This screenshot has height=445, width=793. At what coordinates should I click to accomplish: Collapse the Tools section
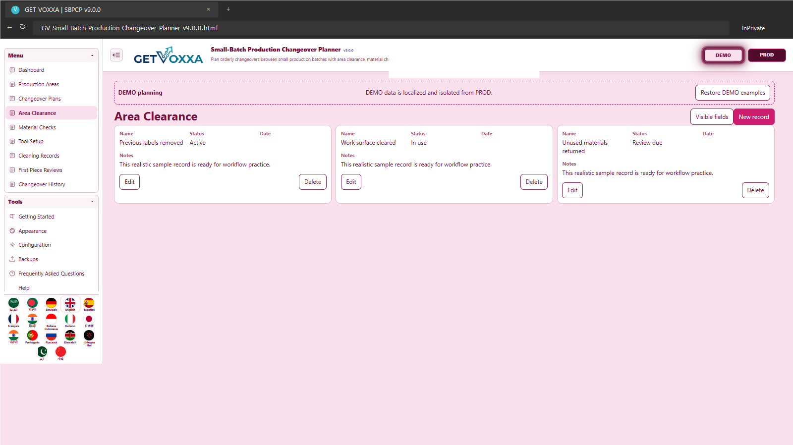[92, 202]
